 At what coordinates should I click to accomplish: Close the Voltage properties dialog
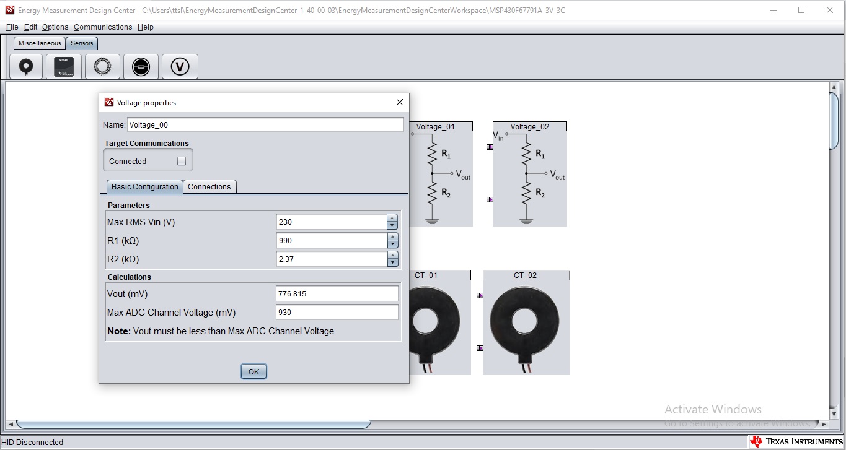(x=400, y=102)
